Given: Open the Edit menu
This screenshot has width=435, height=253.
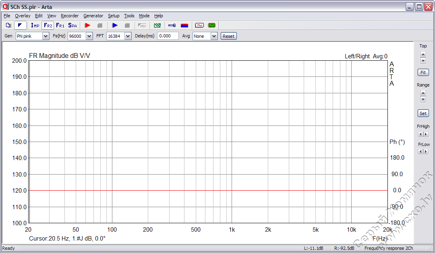Looking at the screenshot, I should click(39, 16).
